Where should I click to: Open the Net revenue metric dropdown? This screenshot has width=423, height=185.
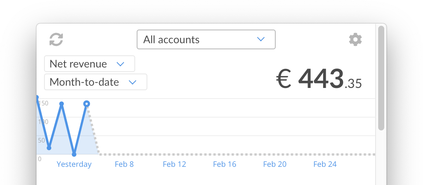90,64
